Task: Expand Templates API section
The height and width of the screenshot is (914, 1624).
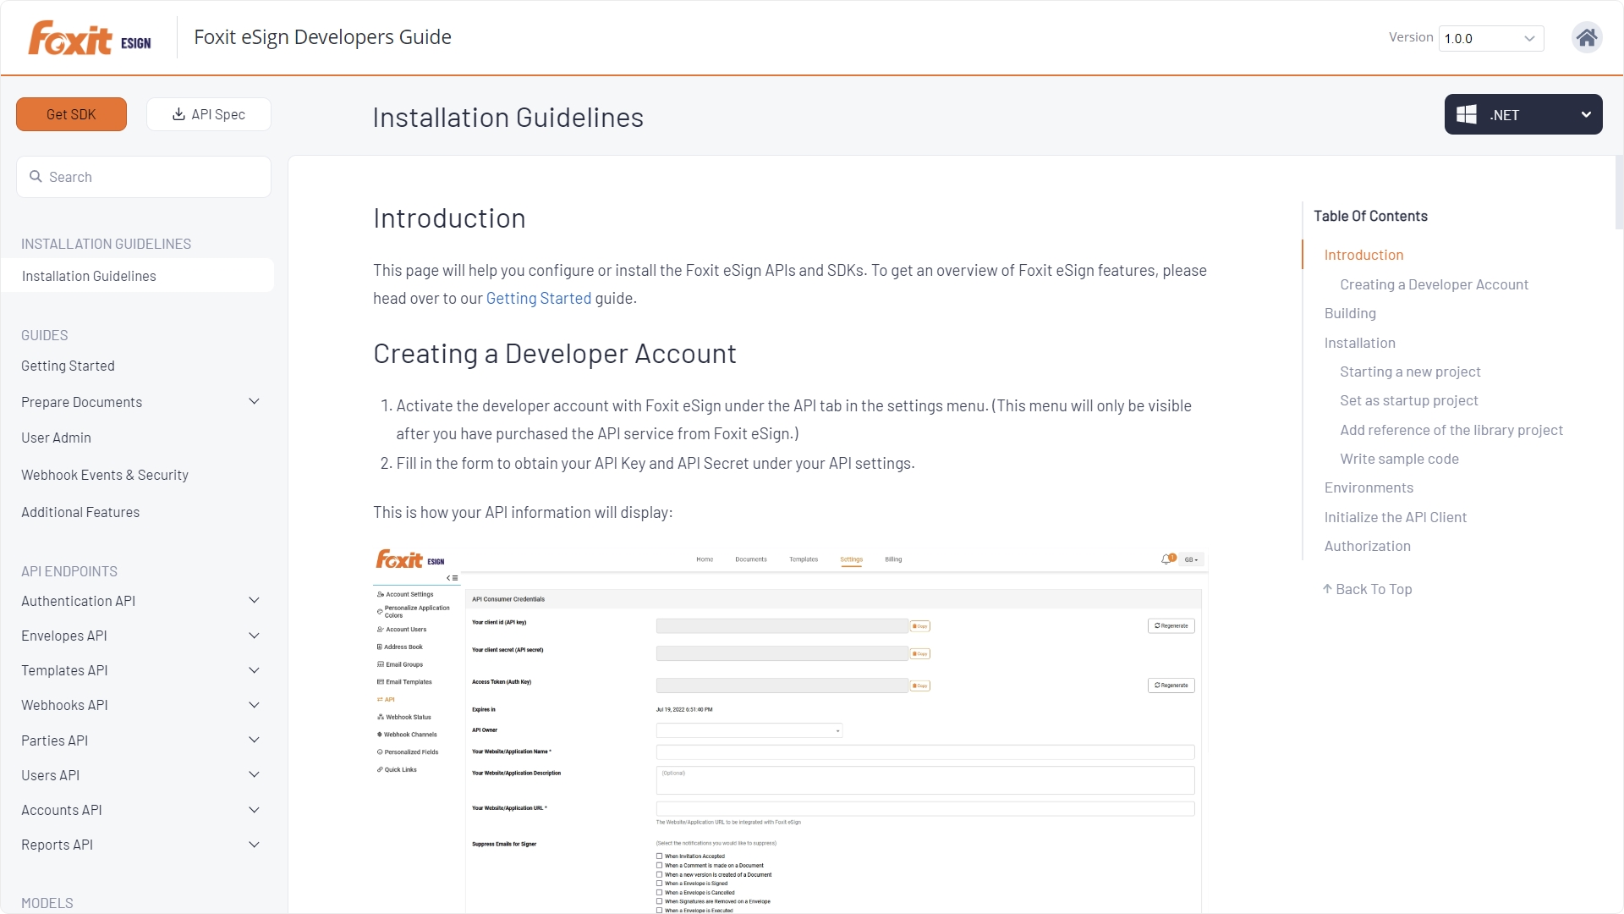Action: 254,670
